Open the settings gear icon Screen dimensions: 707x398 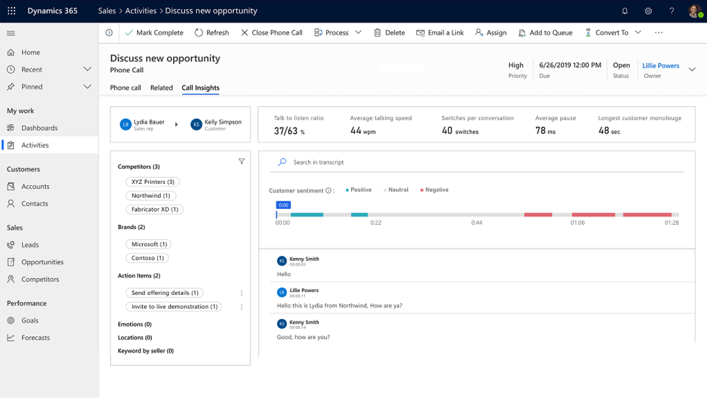point(648,11)
